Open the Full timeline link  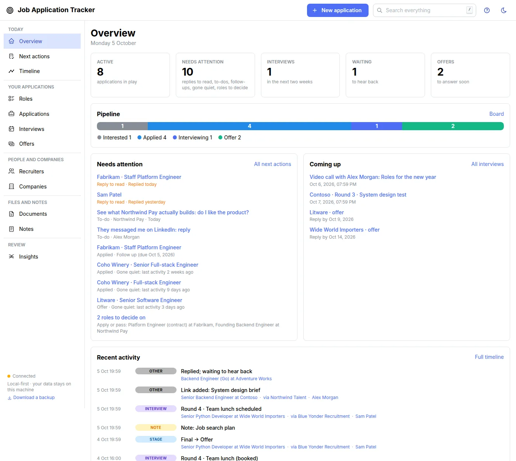coord(489,357)
